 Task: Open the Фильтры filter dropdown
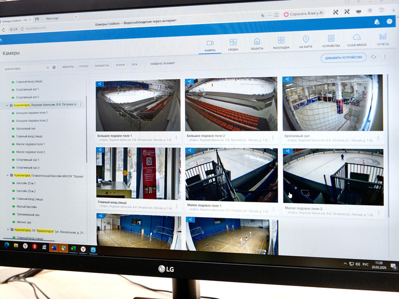click(x=68, y=67)
